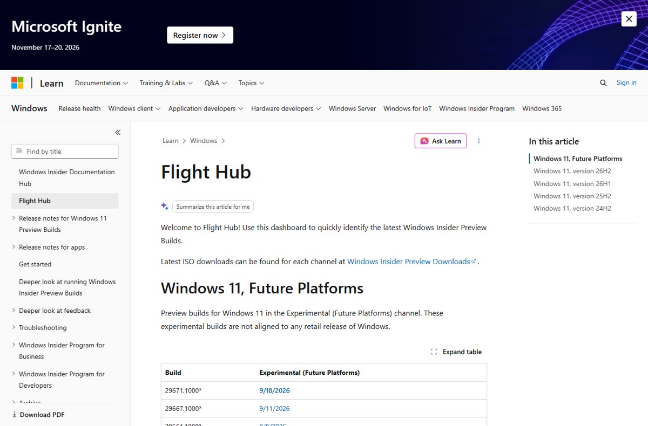Click the Sign in link
This screenshot has height=426, width=648.
626,83
